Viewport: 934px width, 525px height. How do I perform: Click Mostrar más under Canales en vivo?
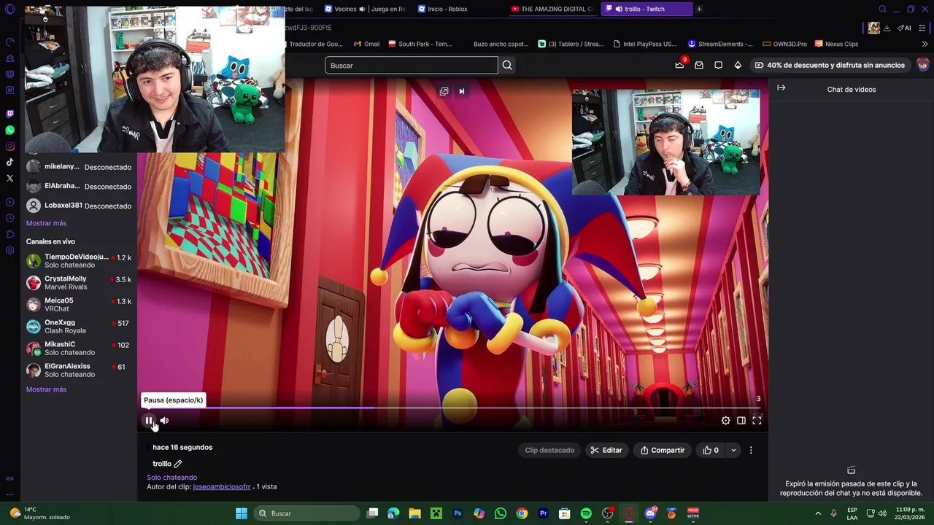pyautogui.click(x=46, y=389)
